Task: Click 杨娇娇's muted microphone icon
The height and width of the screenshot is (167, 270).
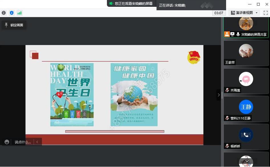Action: coord(227,146)
